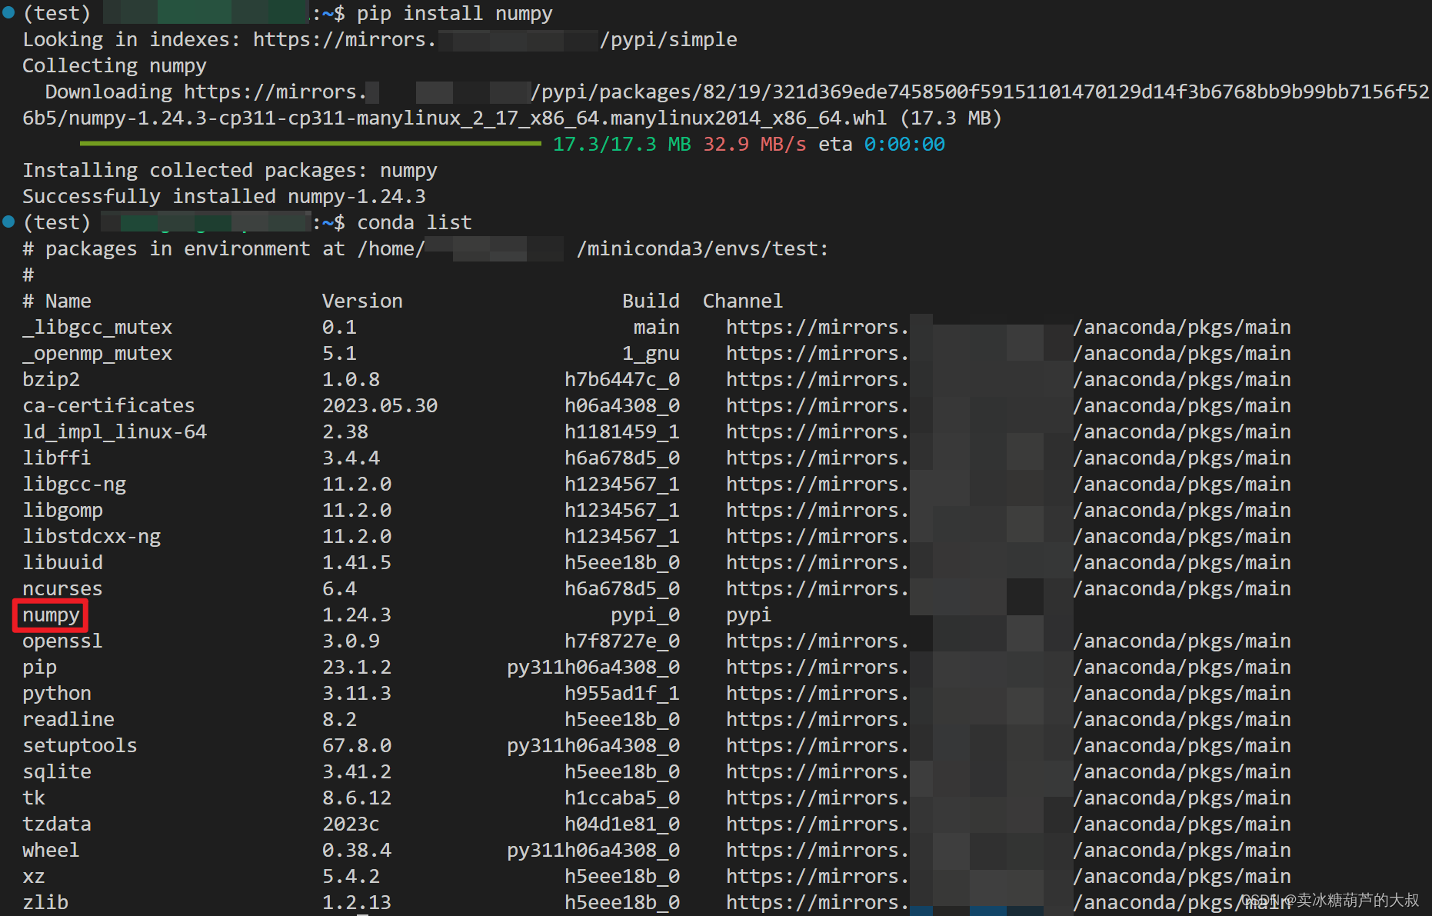Click the '# Name' column header
1432x916 pixels.
coord(57,301)
